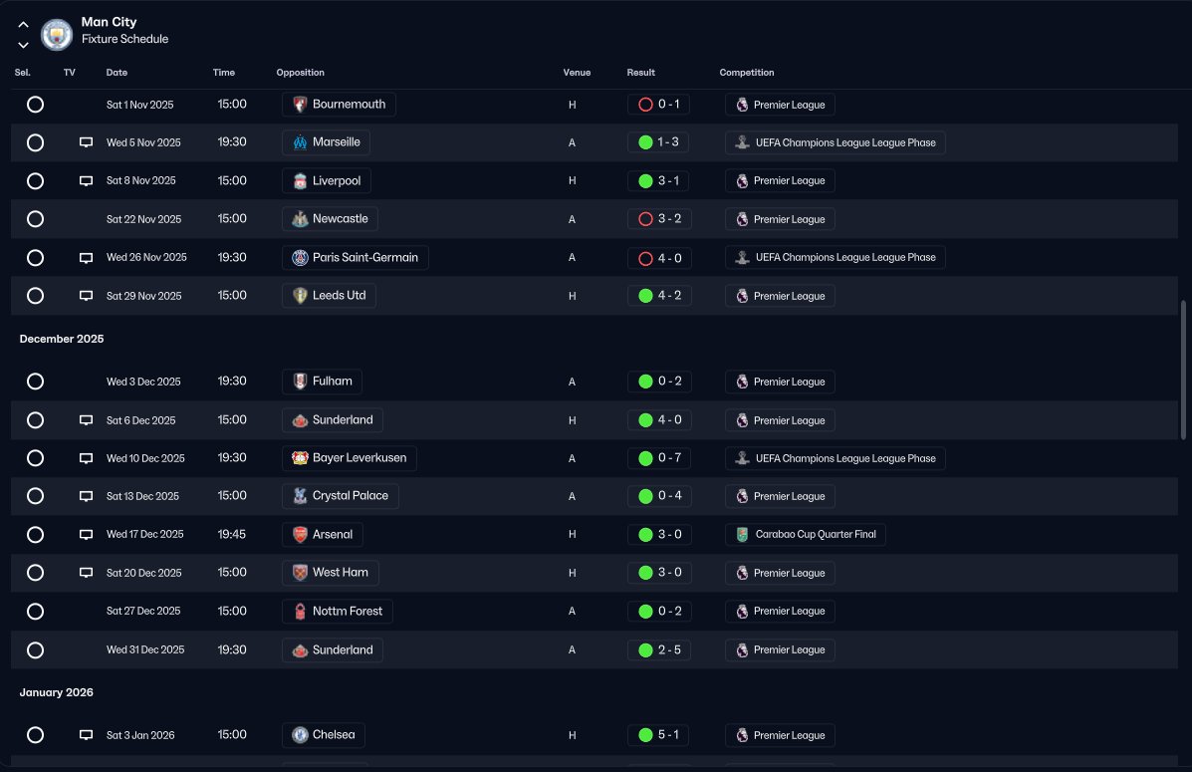
Task: View the 1 - 3 Marseille result
Action: click(659, 142)
